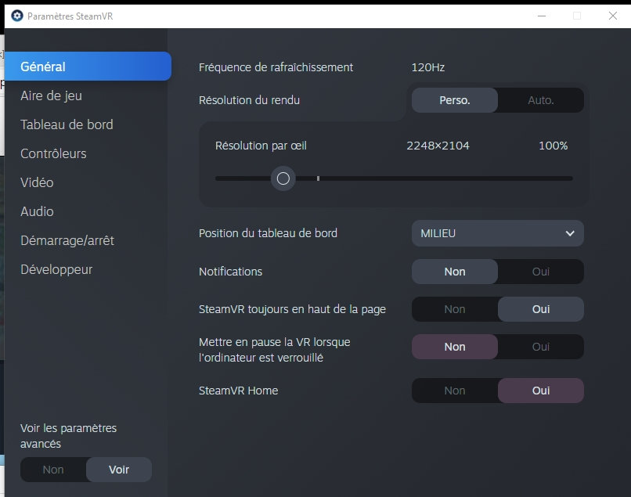The width and height of the screenshot is (631, 497).
Task: Switch to the Aire de jeu section
Action: pos(51,95)
